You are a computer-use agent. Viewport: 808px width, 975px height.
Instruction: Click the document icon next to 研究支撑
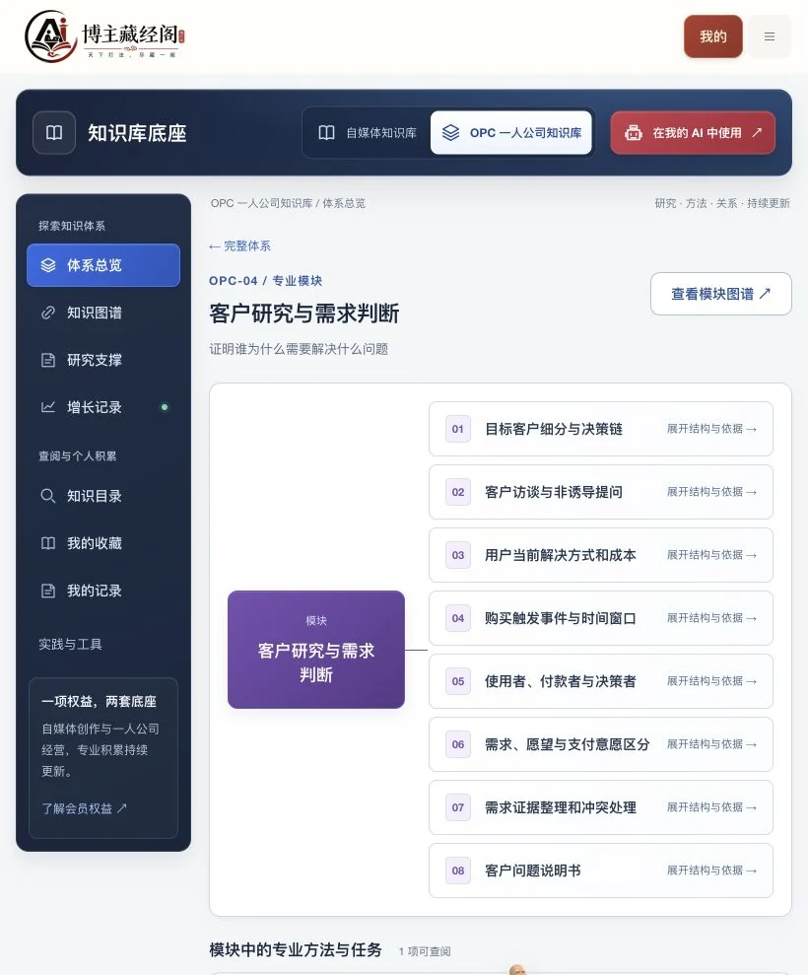(x=48, y=360)
